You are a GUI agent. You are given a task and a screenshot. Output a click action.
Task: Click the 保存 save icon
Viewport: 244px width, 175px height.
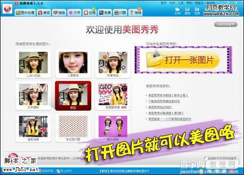[187, 11]
